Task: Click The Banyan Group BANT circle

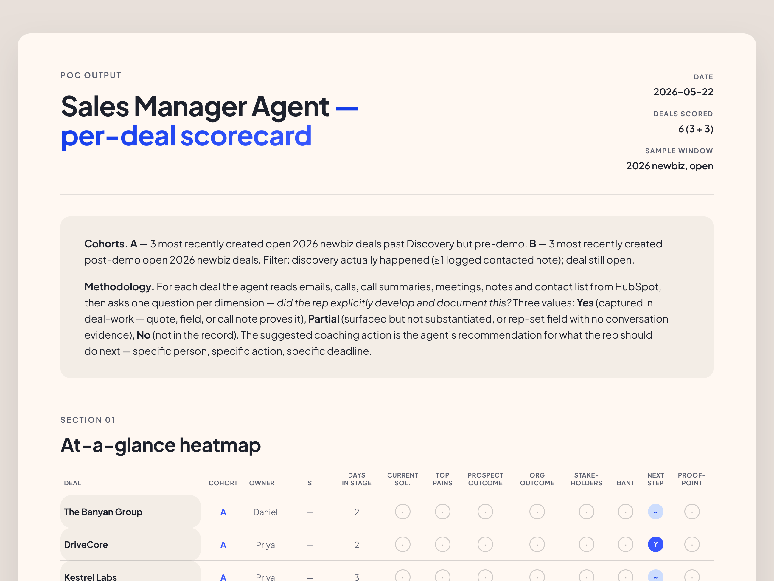Action: tap(625, 512)
